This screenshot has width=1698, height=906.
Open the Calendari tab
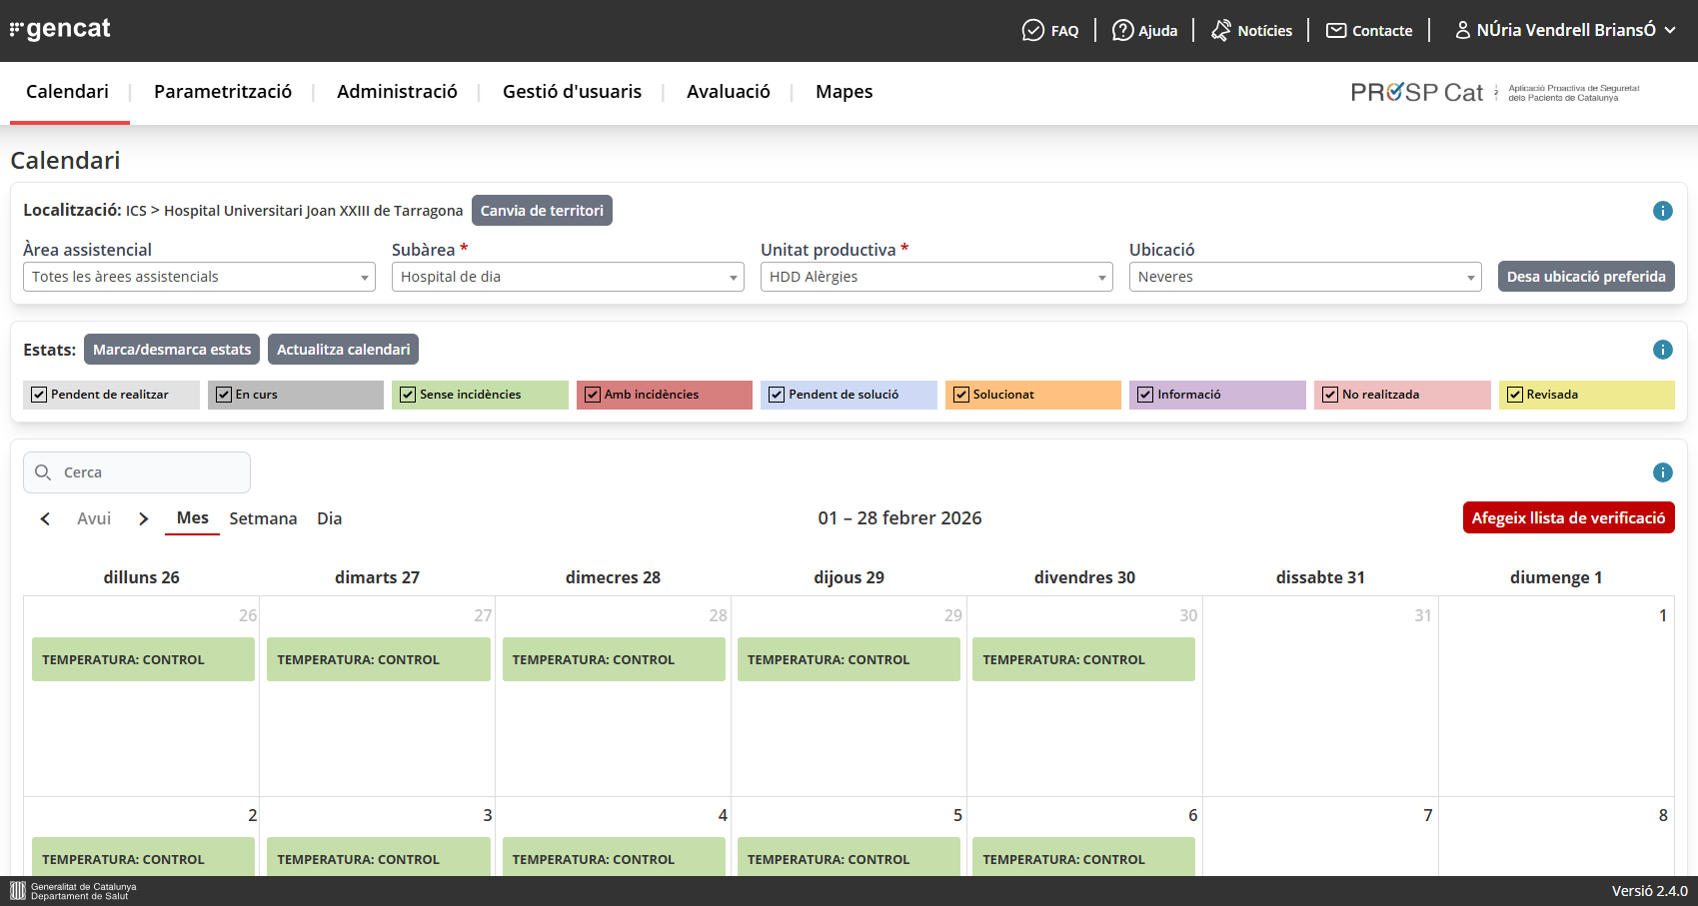pyautogui.click(x=68, y=92)
